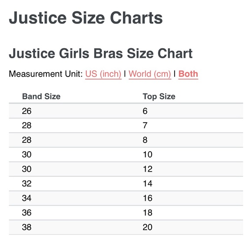Select band size 34 cell
252x252 pixels.
27,198
